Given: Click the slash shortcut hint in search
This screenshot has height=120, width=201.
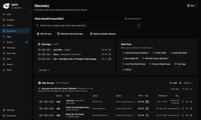Looking at the screenshot, I should [139, 26].
